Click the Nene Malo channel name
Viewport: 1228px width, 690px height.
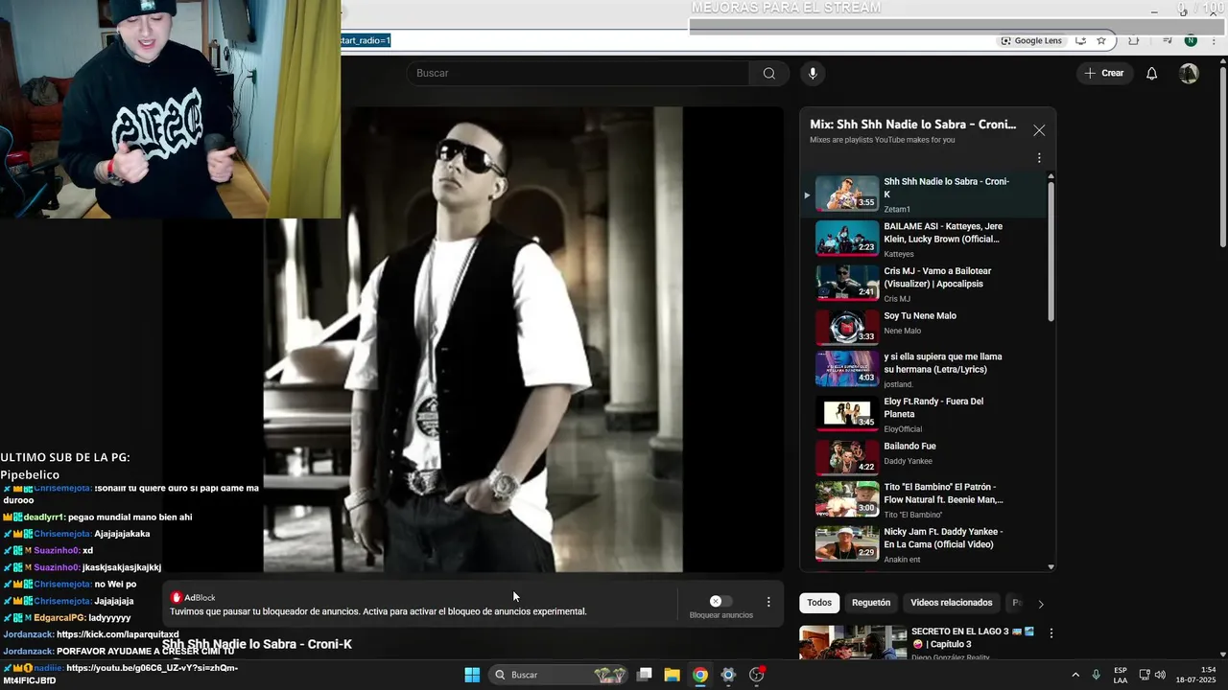902,332
